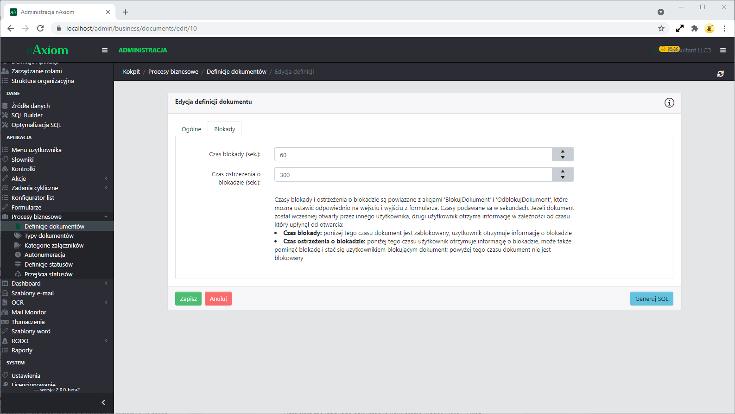
Task: Toggle the sidebar with the hamburger icon beside the nAxiom logo
Action: (x=105, y=50)
